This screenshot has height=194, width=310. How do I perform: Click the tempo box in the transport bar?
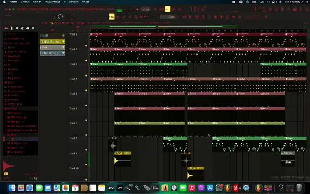tap(146, 9)
